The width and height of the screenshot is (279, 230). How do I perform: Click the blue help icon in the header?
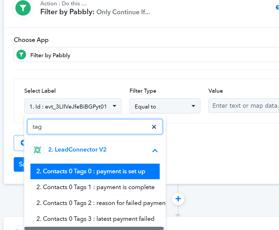coord(277,8)
